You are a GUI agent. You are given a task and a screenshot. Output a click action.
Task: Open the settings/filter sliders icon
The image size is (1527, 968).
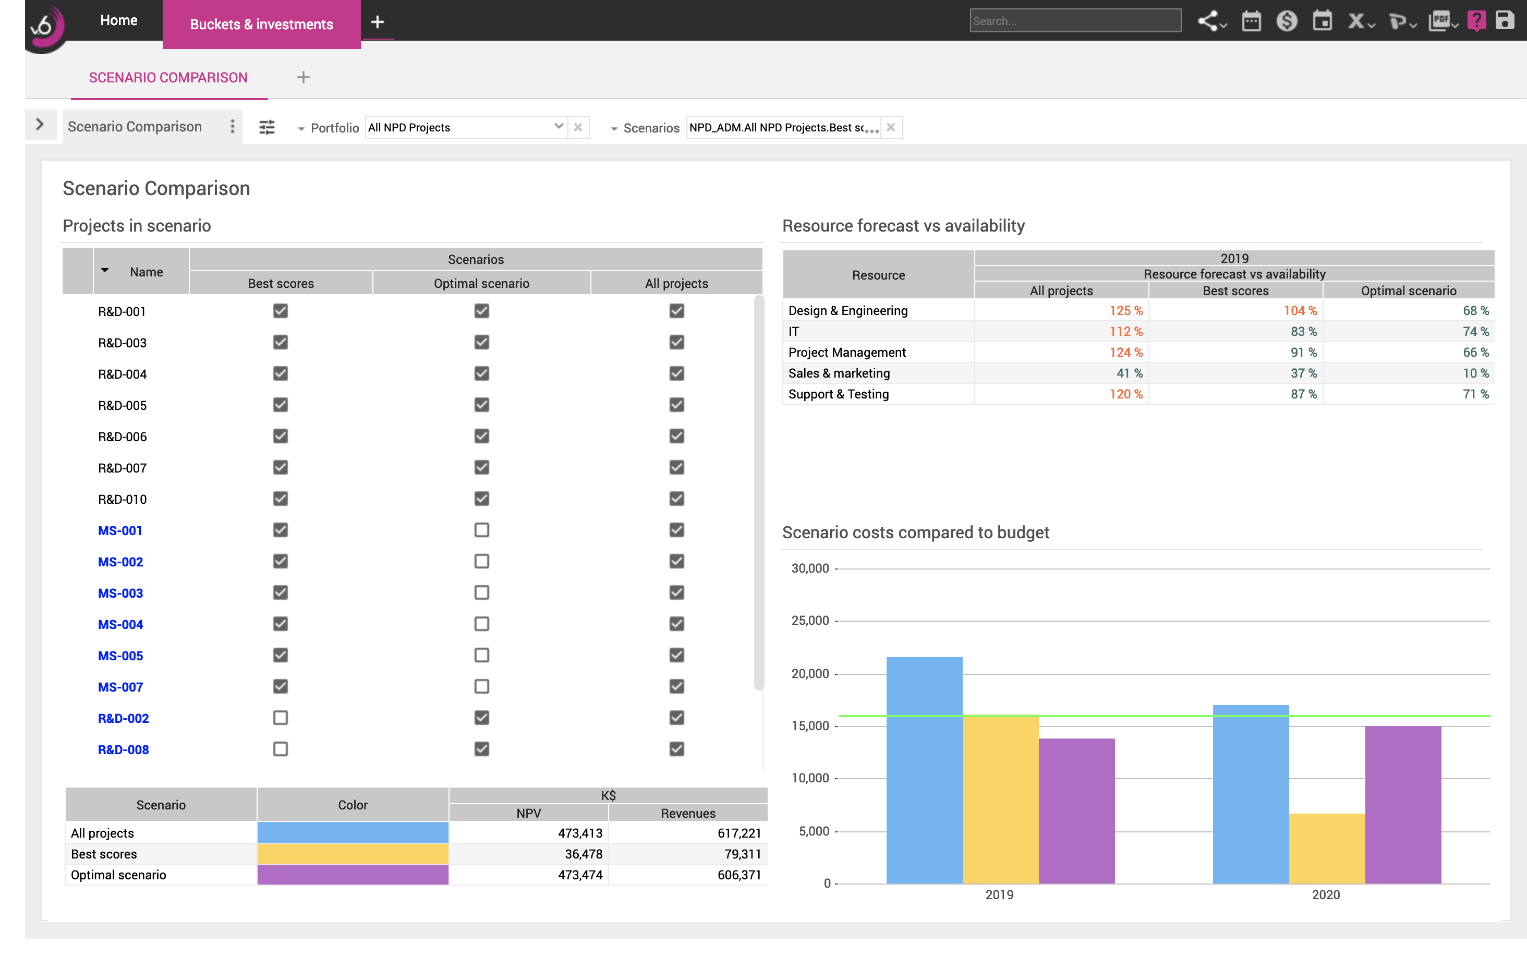tap(266, 126)
